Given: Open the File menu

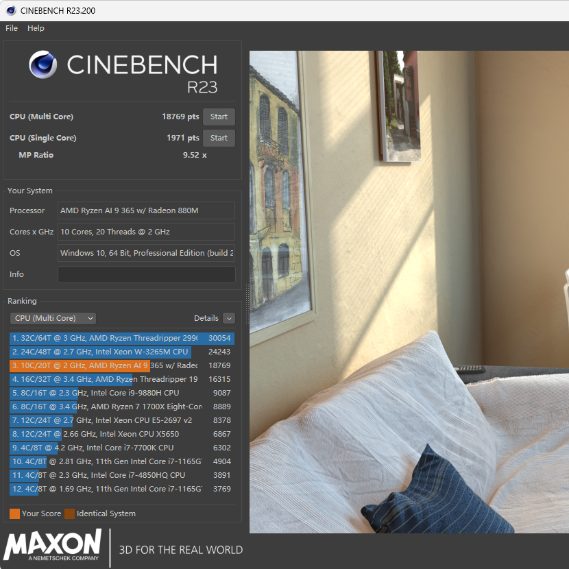Looking at the screenshot, I should click(12, 28).
